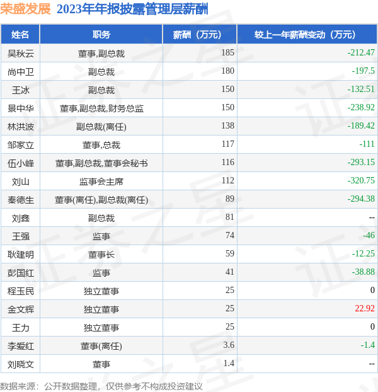Click the change value -46
Screen dimensions: 378x392
point(369,235)
